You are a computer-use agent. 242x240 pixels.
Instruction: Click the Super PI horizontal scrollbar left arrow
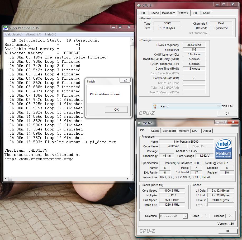click(x=6, y=179)
